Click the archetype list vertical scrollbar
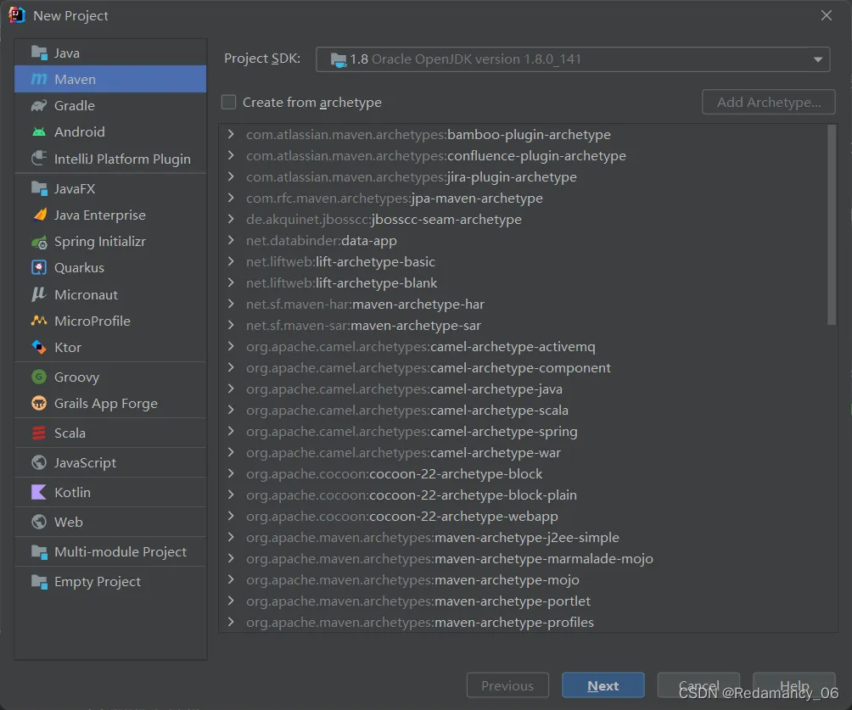Image resolution: width=852 pixels, height=710 pixels. pyautogui.click(x=832, y=225)
